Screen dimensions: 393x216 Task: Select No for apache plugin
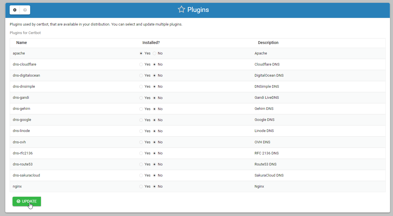click(154, 53)
